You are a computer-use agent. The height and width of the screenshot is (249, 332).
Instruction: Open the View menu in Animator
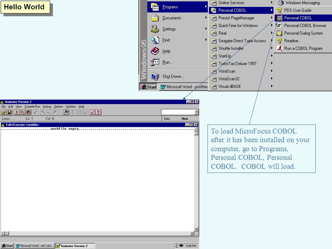point(19,107)
